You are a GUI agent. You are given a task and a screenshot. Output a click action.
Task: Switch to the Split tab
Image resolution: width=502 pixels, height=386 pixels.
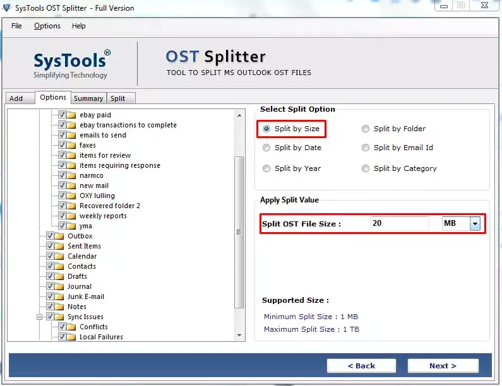pyautogui.click(x=121, y=98)
